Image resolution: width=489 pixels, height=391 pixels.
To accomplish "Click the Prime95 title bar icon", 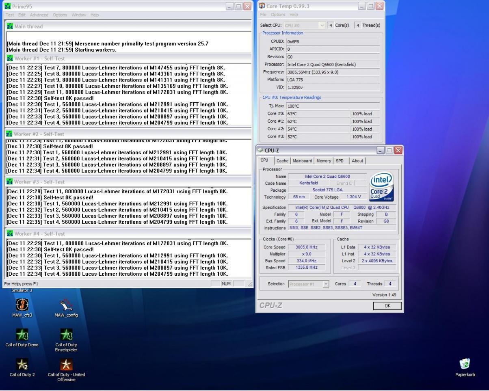I will [x=8, y=6].
